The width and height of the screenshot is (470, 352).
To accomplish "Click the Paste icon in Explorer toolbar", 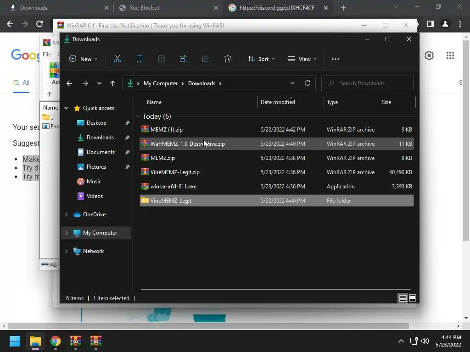I will pyautogui.click(x=161, y=59).
